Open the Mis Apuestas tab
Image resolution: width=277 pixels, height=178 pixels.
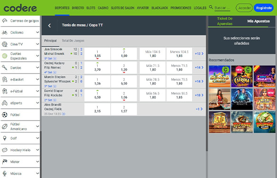259,21
